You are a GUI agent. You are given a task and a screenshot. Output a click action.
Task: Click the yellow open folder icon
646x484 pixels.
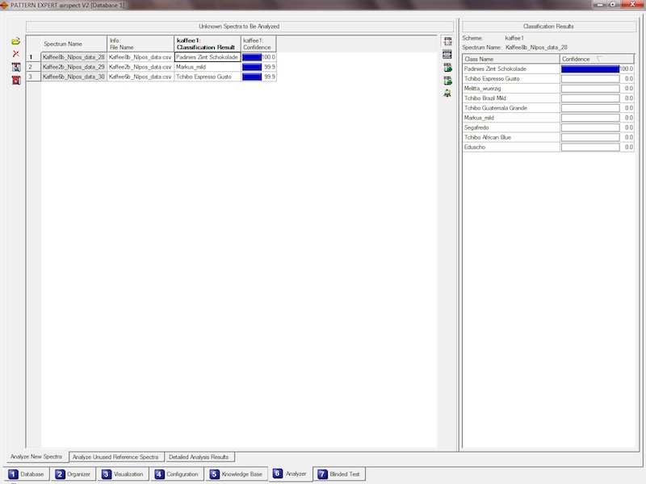coord(15,41)
